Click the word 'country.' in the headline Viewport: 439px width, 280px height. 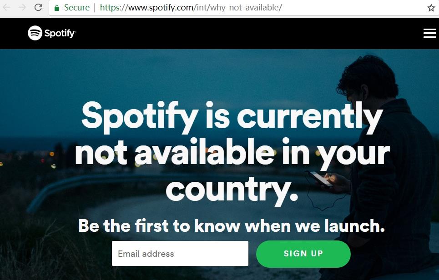(x=232, y=190)
